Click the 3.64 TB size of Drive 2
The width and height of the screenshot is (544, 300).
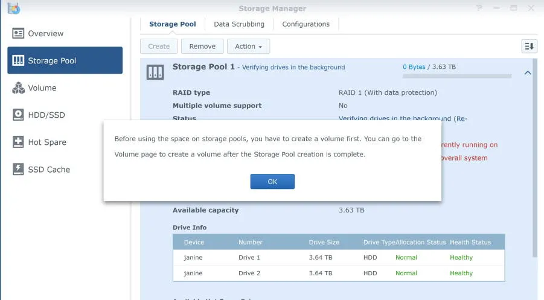pos(321,273)
